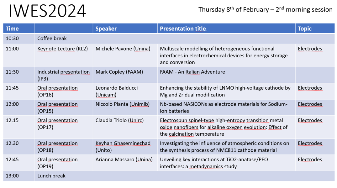This screenshot has height=188, width=337.
Task: Select speaker Leonardo Balducci (Unicam)
Action: pyautogui.click(x=117, y=91)
